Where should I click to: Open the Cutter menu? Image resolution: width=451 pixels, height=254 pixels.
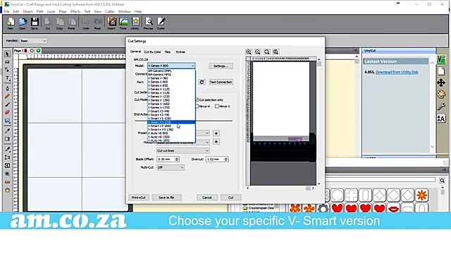pos(110,11)
